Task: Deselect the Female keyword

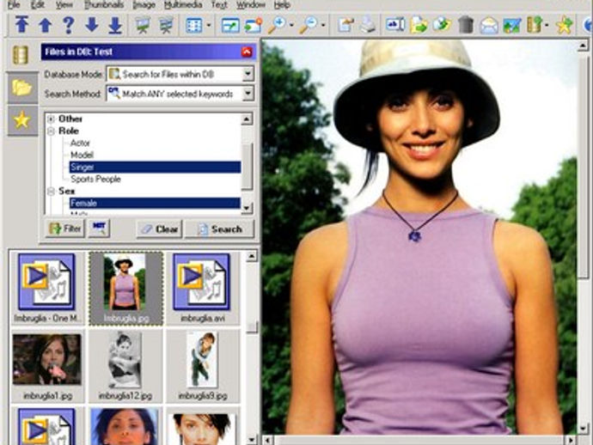Action: 155,203
